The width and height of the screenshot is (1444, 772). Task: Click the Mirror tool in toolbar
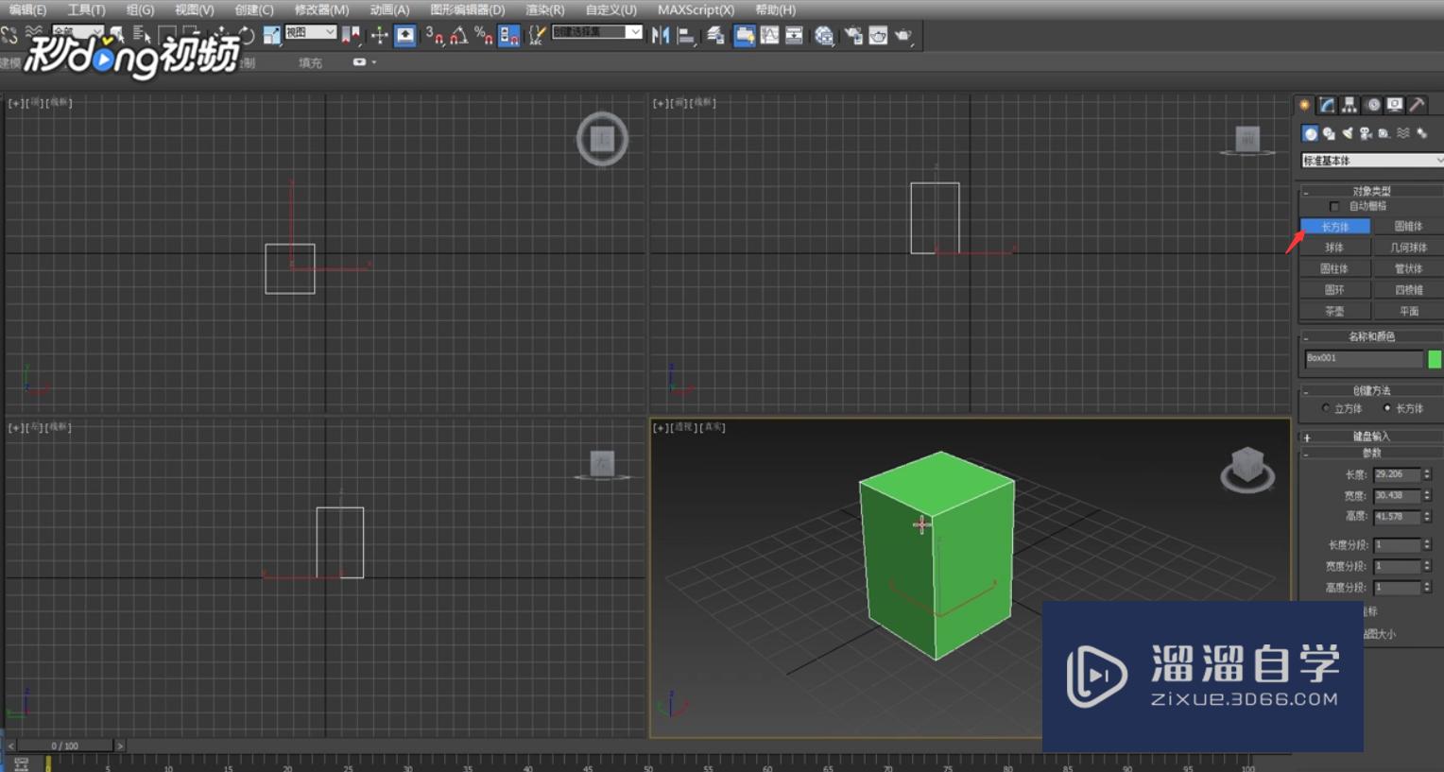tap(661, 36)
